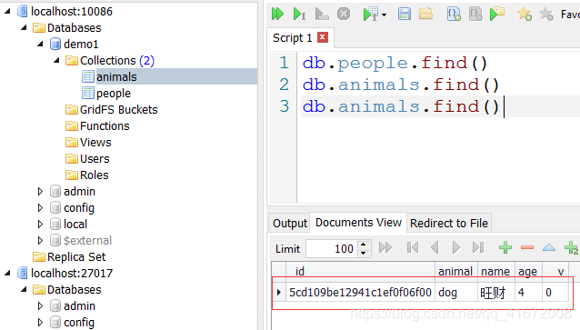This screenshot has width=580, height=330.
Task: Collapse Databases under localhost:10086
Action: (24, 27)
